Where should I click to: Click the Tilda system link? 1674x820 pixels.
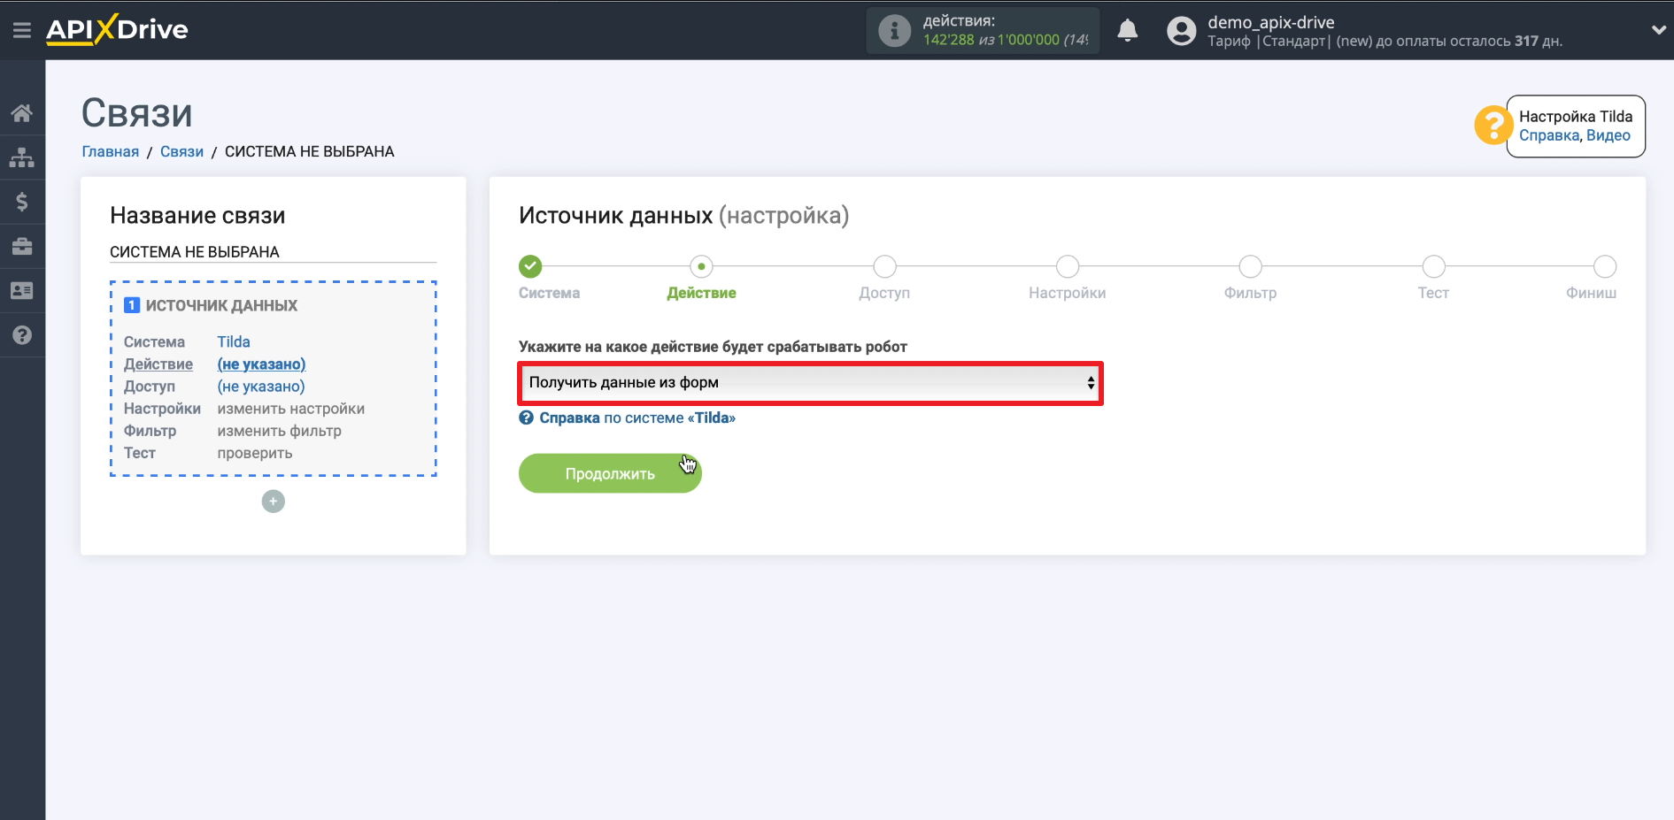(234, 341)
